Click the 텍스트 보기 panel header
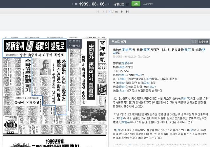This screenshot has height=147, width=210. click(x=119, y=42)
